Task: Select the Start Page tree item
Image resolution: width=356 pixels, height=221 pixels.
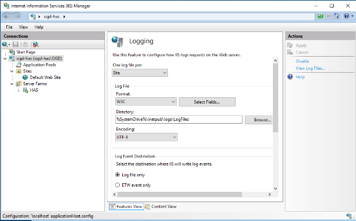Action: (x=26, y=52)
